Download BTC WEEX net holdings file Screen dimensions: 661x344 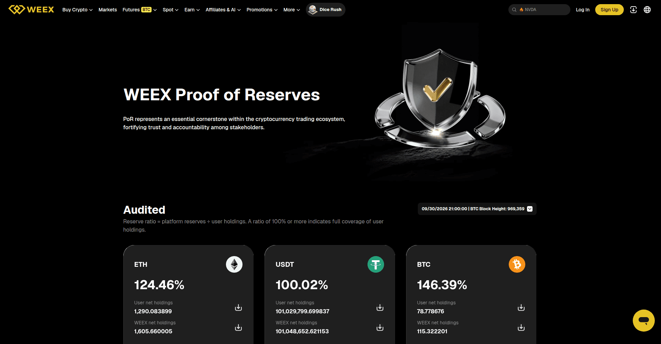click(521, 327)
